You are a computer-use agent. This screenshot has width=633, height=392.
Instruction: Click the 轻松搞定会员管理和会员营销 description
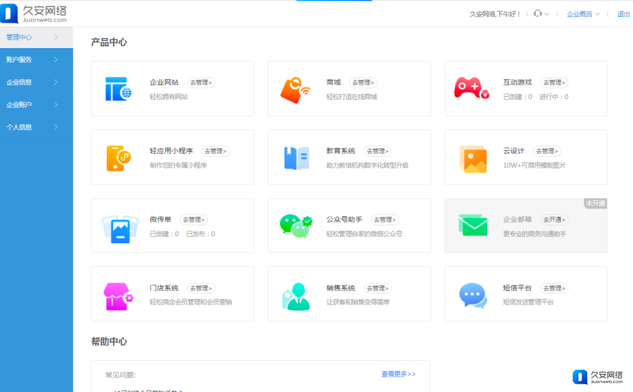(x=190, y=302)
